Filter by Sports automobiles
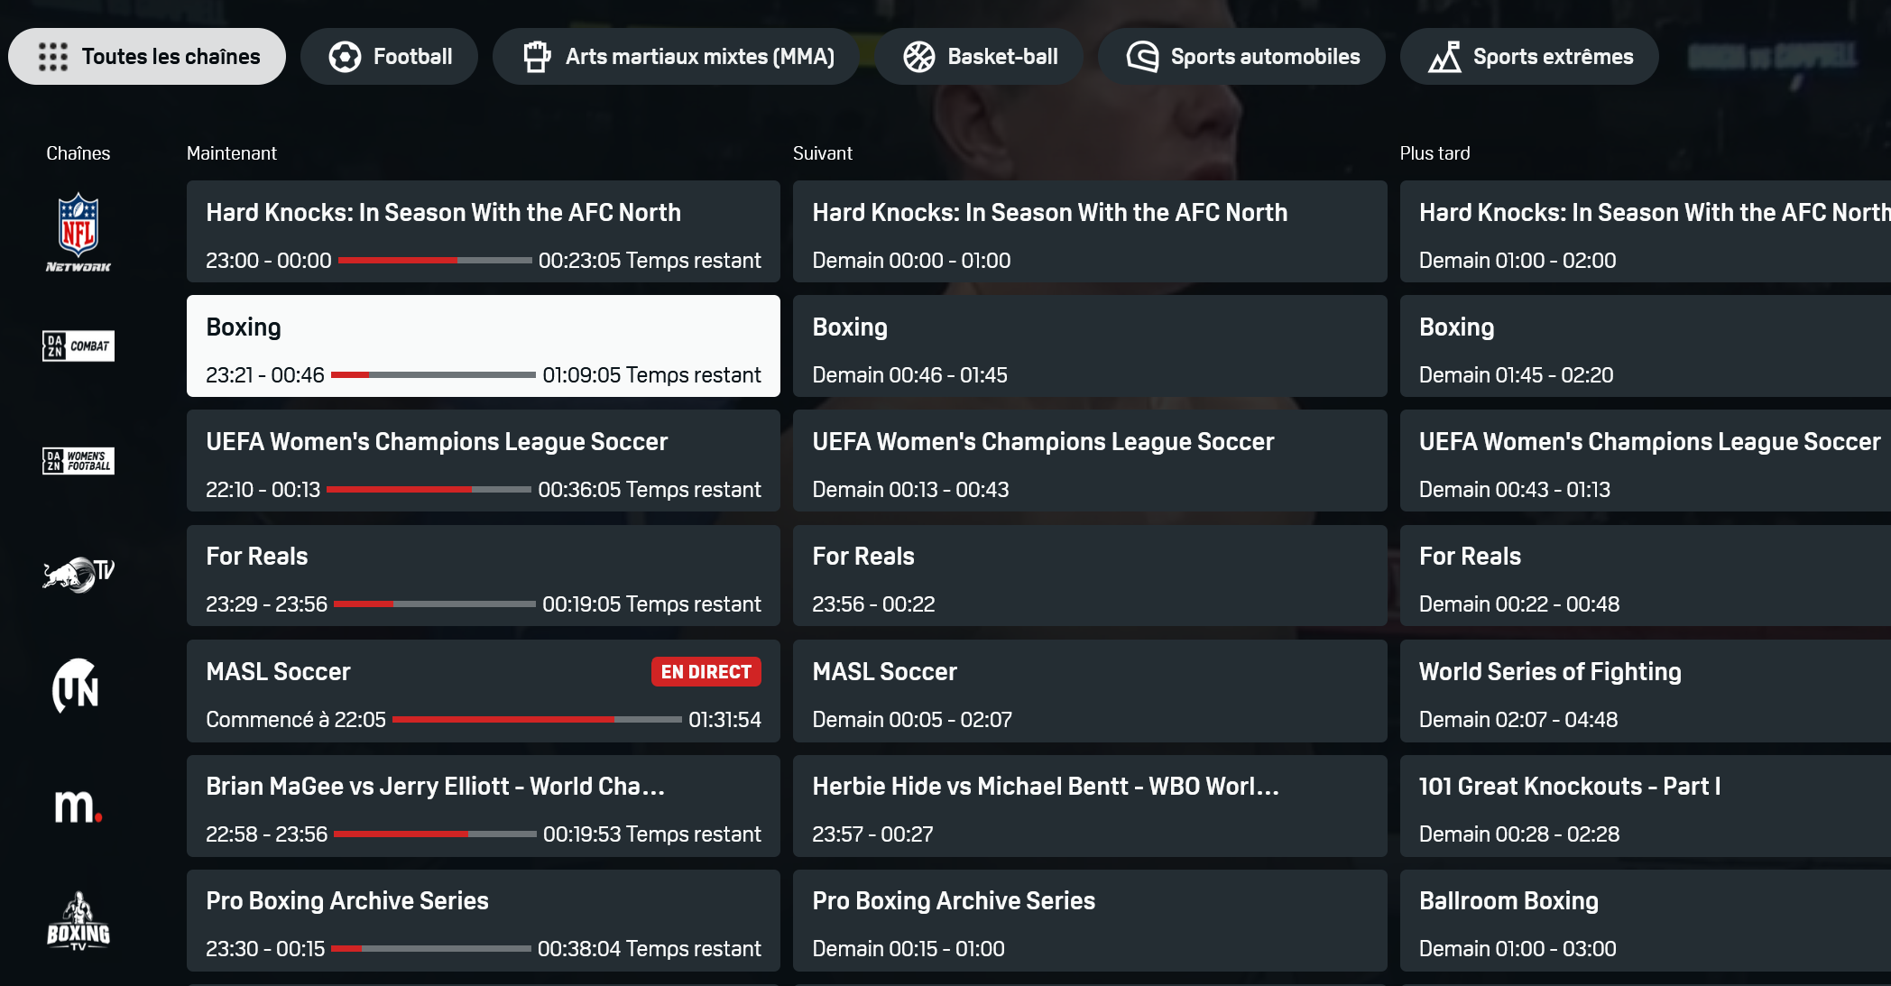 click(1241, 56)
